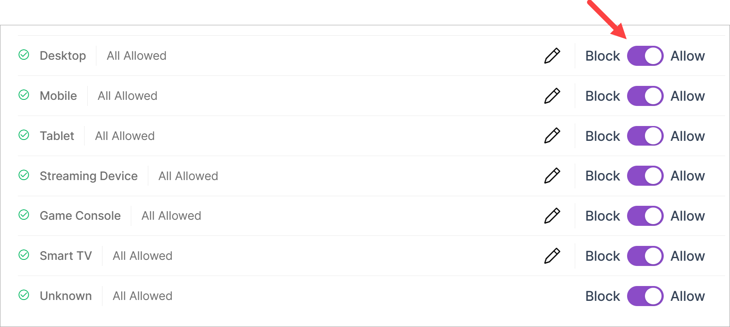The height and width of the screenshot is (327, 730).
Task: Disable the Streaming Device allow toggle
Action: (645, 176)
